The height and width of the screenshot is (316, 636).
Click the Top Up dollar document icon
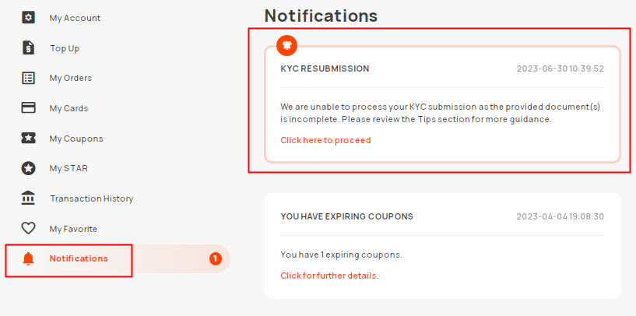pos(28,47)
